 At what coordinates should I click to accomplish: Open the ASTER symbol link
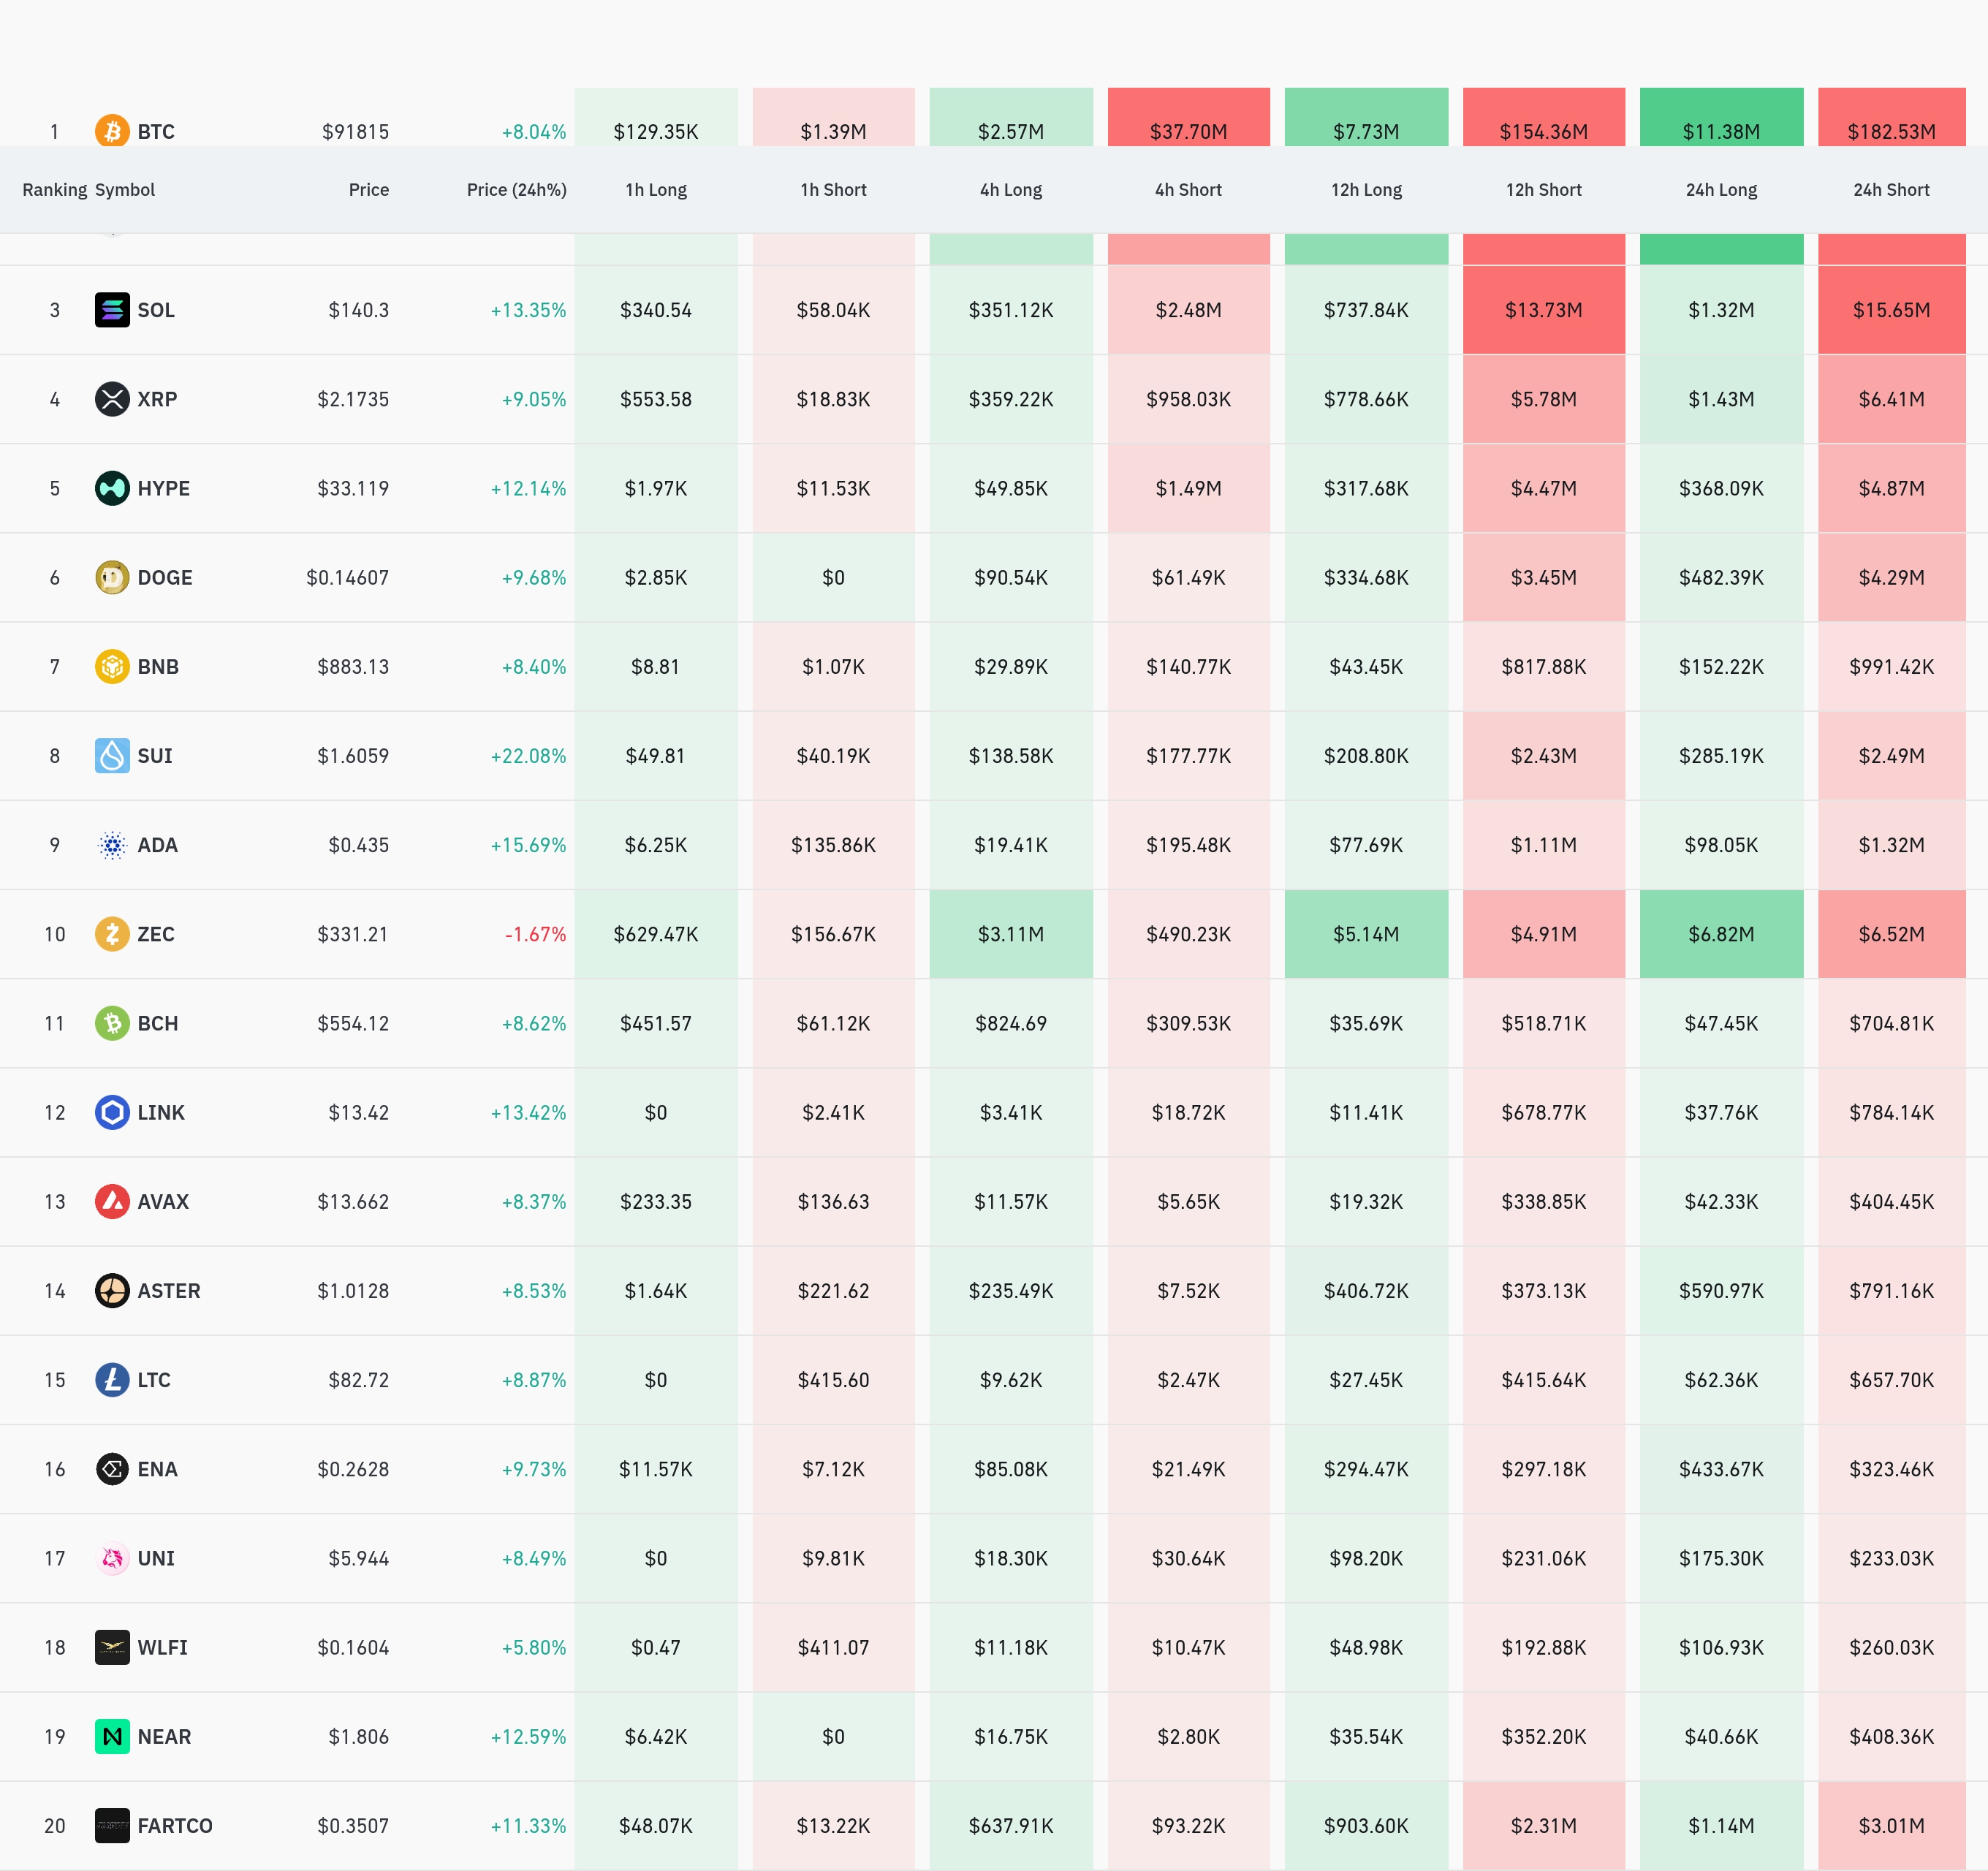[x=169, y=1291]
